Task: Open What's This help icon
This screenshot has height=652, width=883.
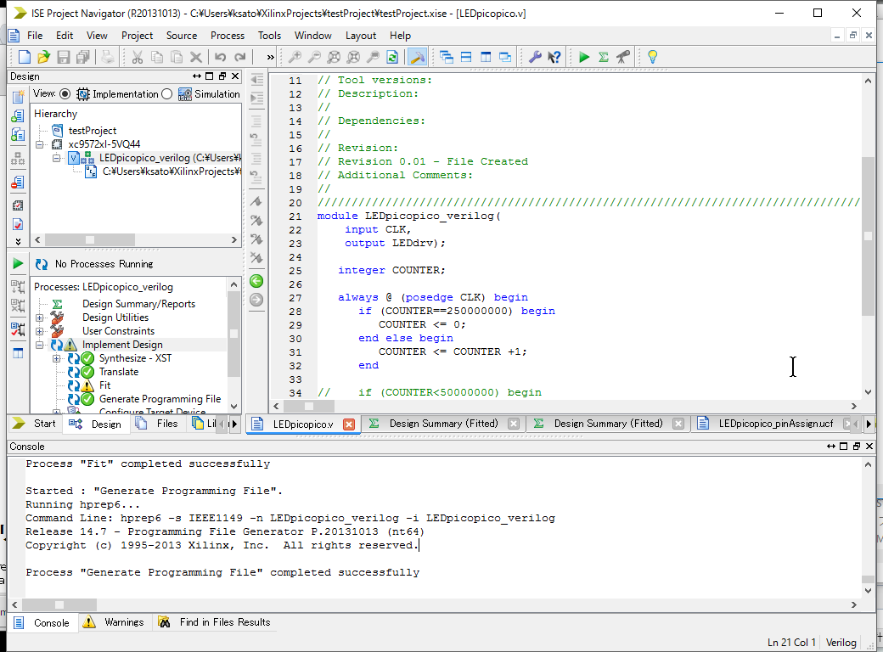Action: click(554, 57)
